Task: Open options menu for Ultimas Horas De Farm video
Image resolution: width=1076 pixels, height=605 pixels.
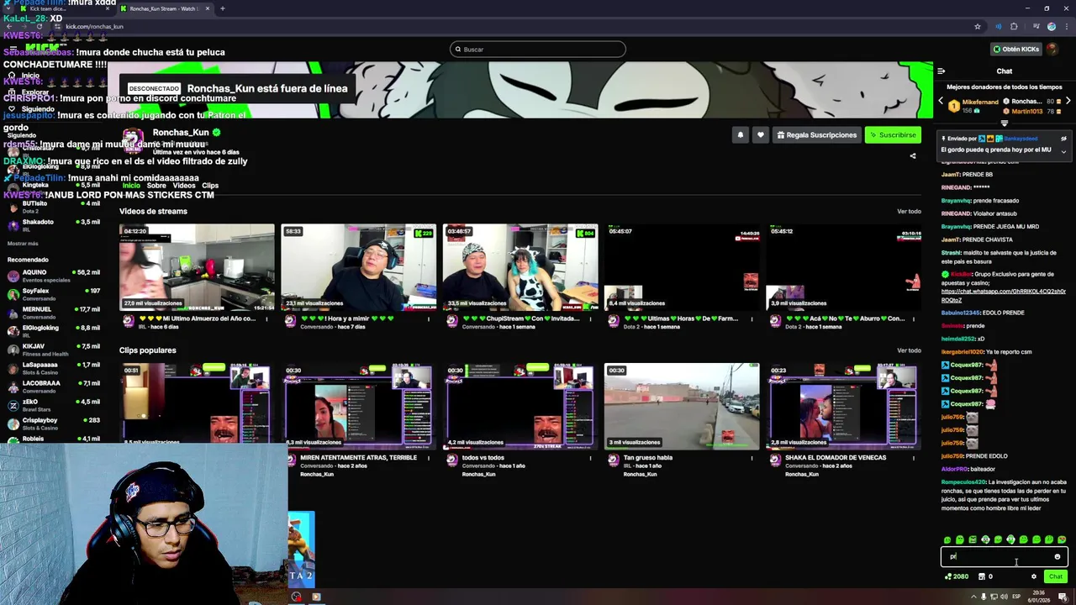Action: [x=752, y=318]
